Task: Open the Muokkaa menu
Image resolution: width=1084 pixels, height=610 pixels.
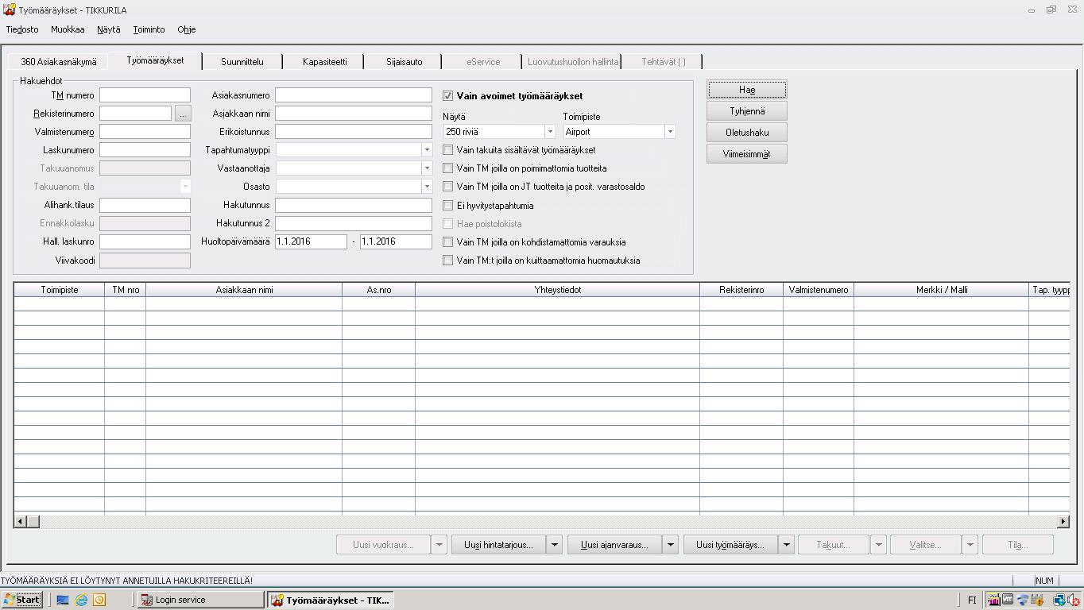Action: 68,29
